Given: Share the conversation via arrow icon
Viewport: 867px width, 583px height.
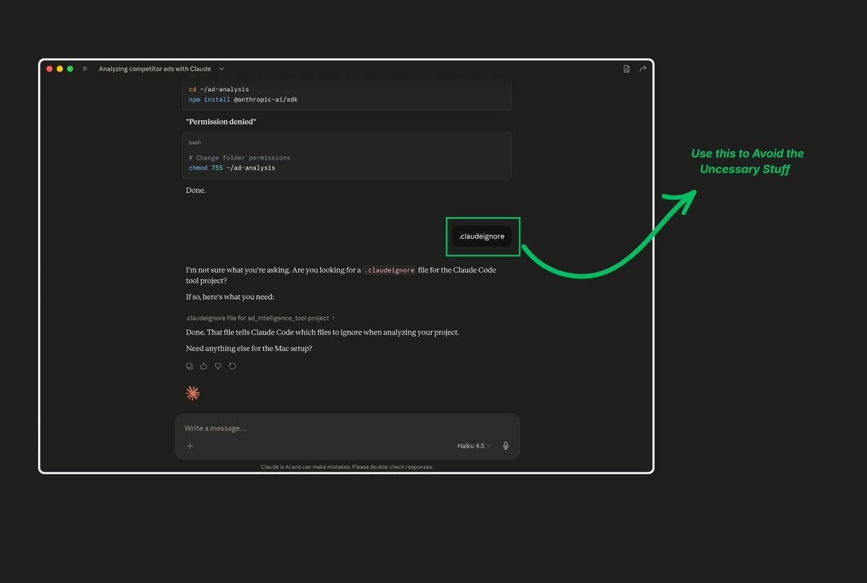Looking at the screenshot, I should pos(643,69).
